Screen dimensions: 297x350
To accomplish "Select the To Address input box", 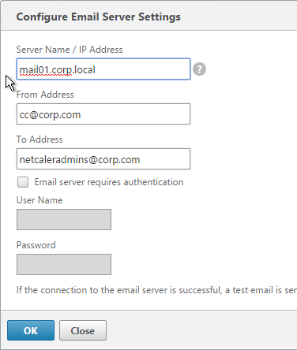I will click(x=103, y=159).
